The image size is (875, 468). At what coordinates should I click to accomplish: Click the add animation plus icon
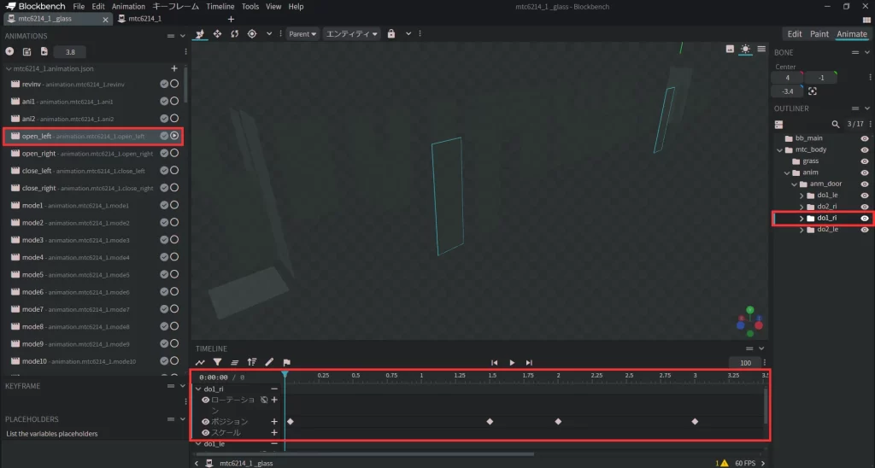(x=9, y=52)
